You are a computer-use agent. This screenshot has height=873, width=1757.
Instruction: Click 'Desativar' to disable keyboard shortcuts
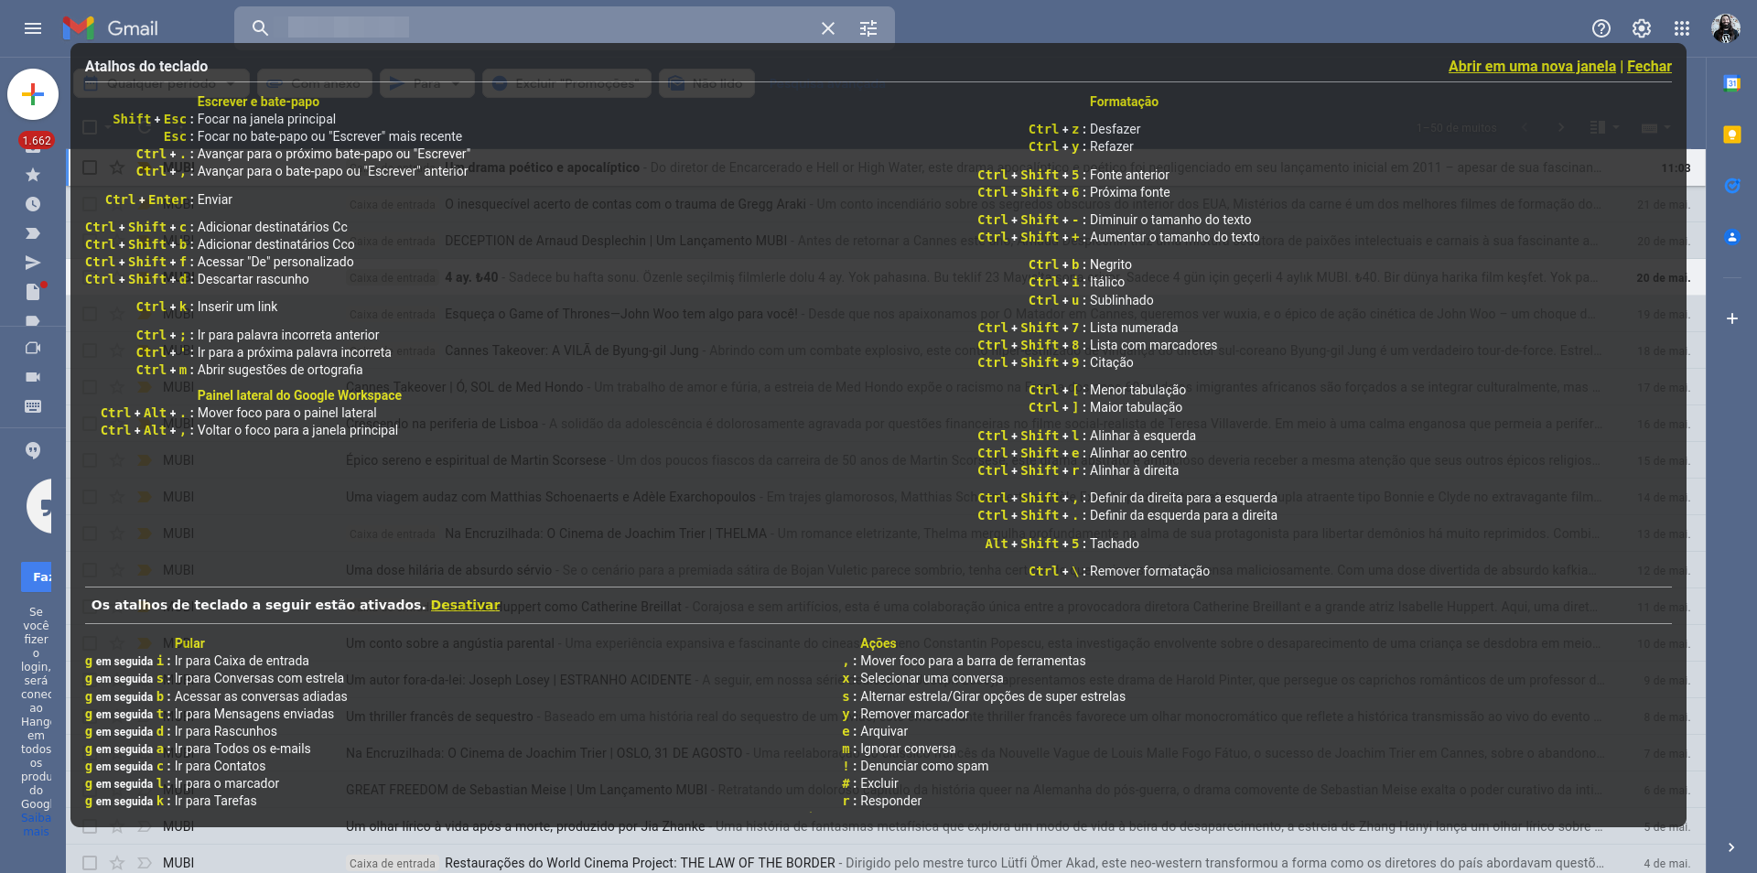click(465, 605)
